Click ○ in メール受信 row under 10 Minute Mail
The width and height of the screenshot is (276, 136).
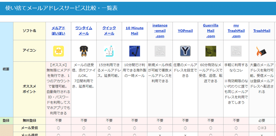click(135, 128)
